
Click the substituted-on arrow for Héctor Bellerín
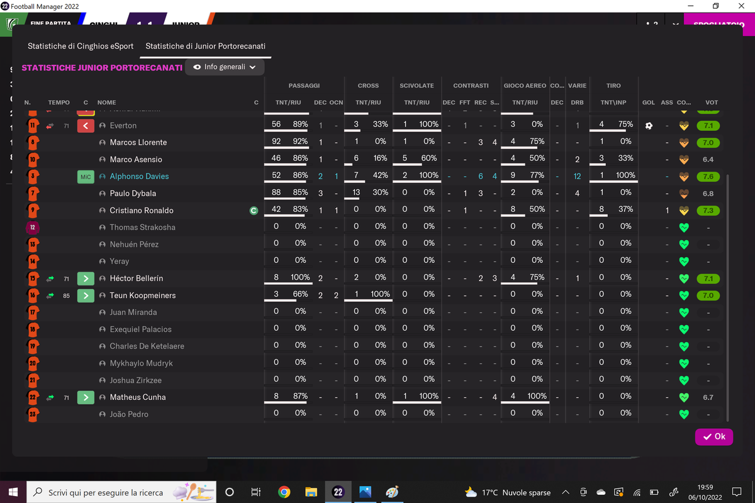point(50,279)
